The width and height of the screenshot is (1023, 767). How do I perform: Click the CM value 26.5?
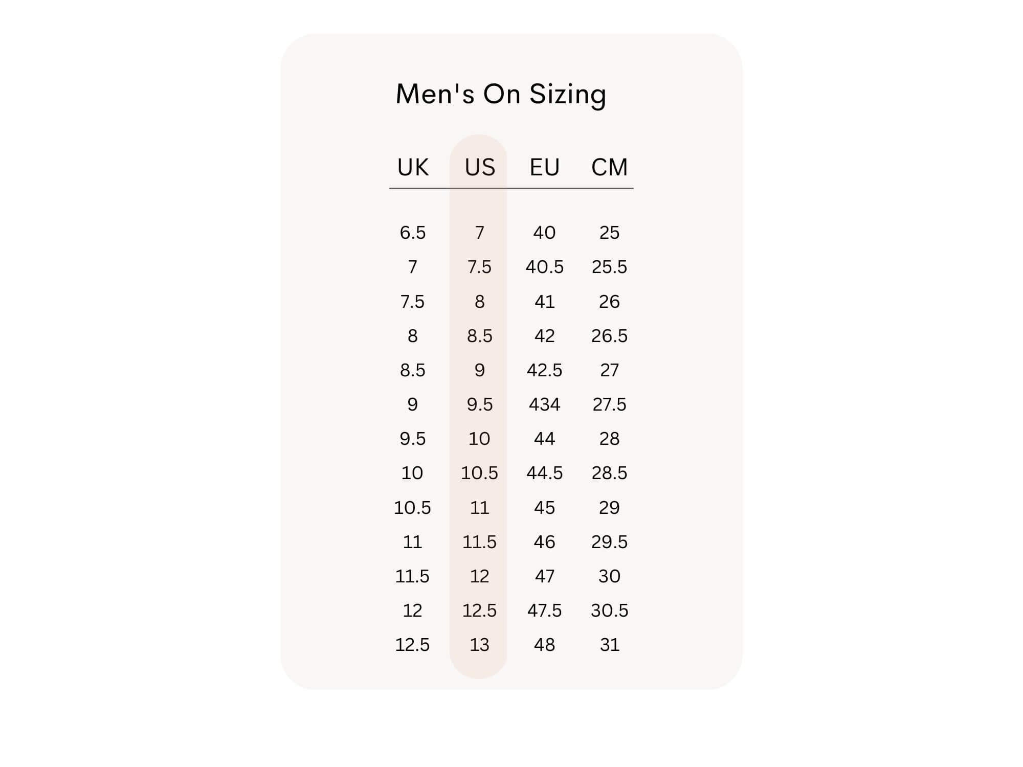609,336
